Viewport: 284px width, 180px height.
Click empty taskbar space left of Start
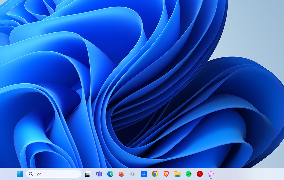[x=8, y=174]
